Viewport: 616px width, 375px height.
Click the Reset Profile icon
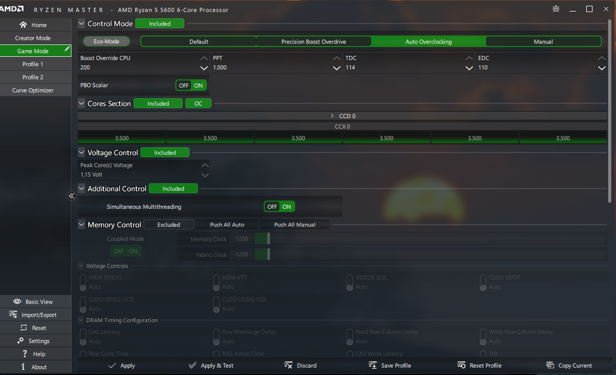[x=461, y=365]
